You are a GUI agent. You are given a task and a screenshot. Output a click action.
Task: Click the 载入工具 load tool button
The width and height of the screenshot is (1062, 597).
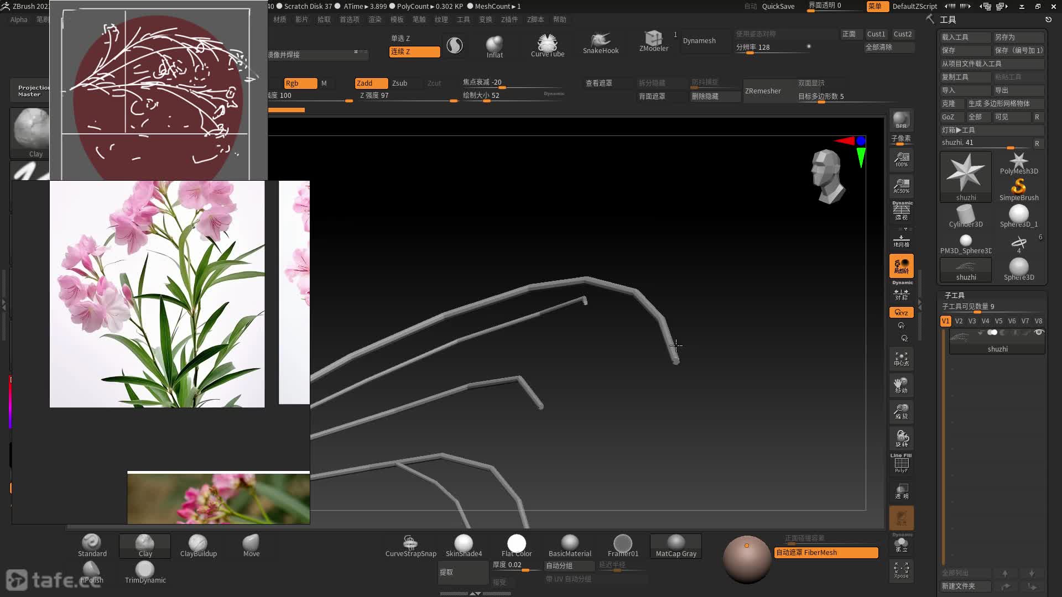[965, 37]
